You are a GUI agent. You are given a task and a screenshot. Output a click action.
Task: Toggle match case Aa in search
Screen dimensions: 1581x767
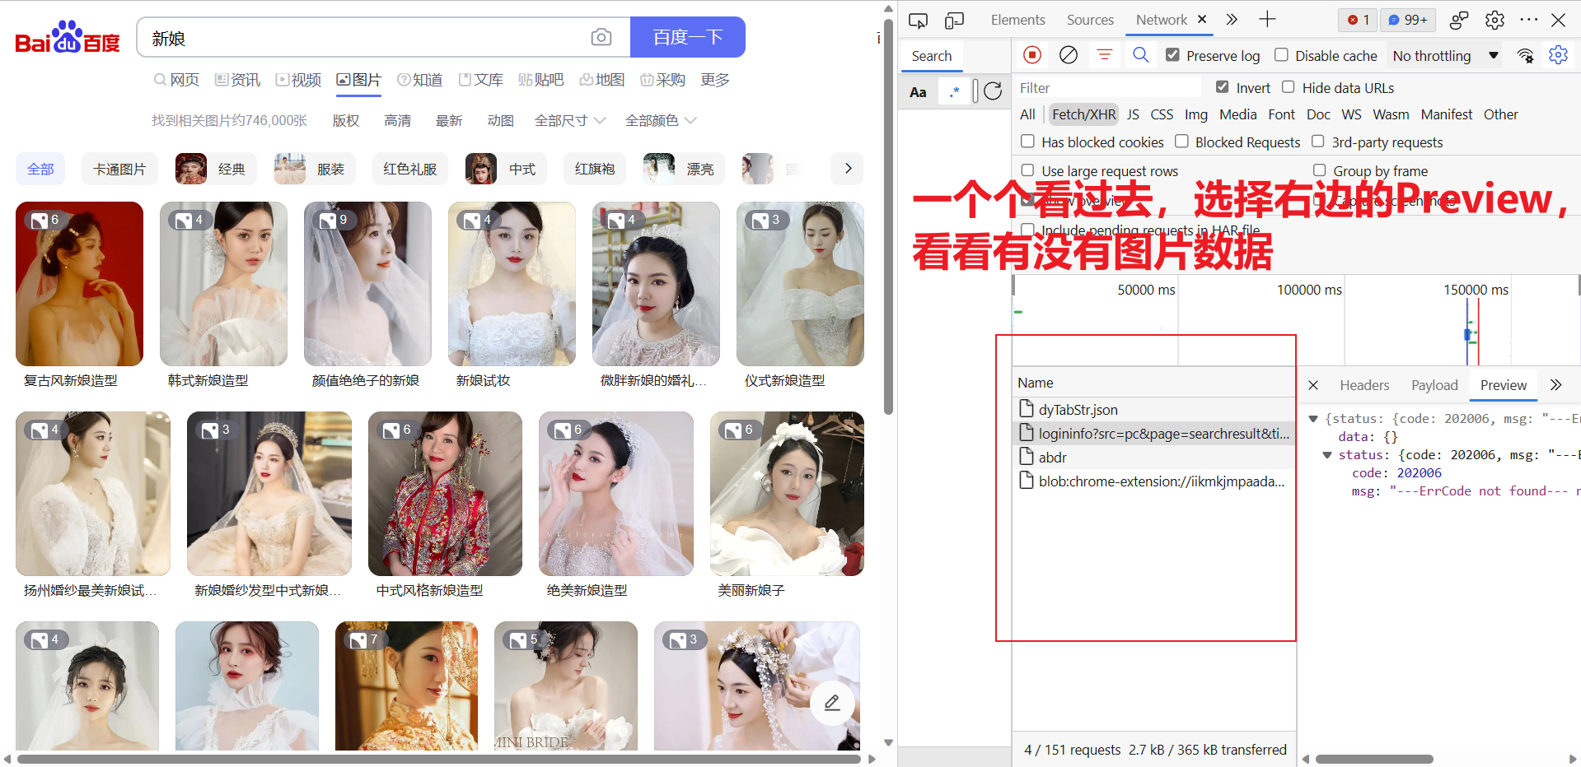point(918,92)
